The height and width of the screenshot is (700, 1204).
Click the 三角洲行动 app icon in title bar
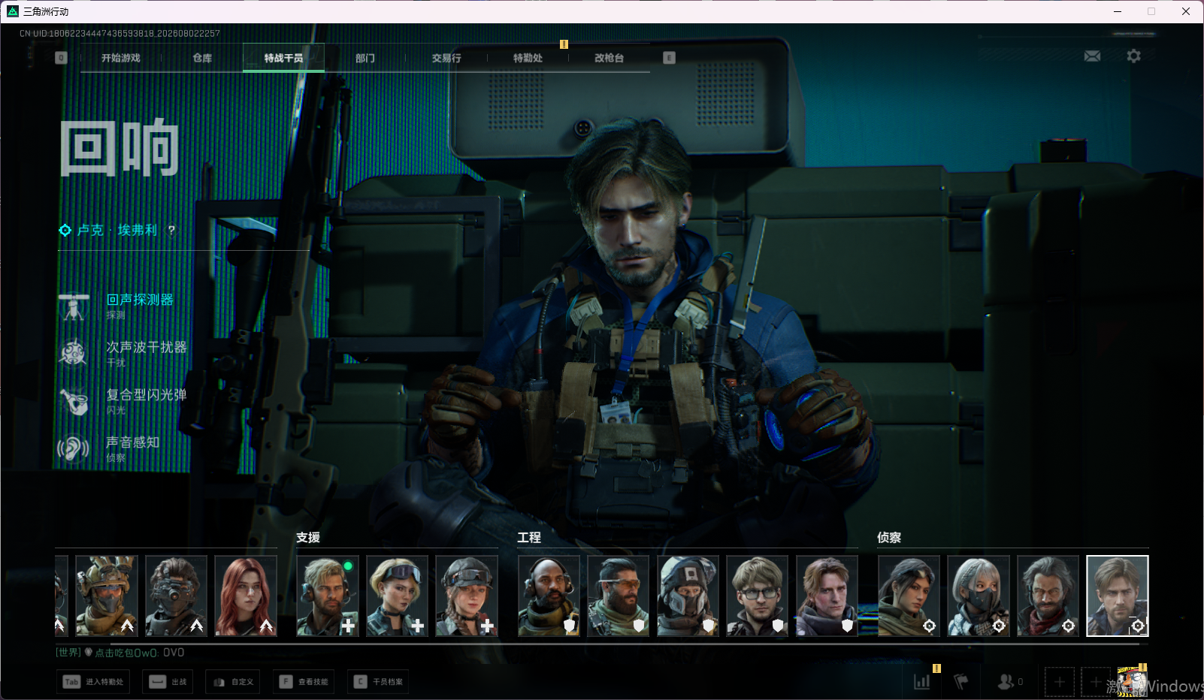click(13, 11)
